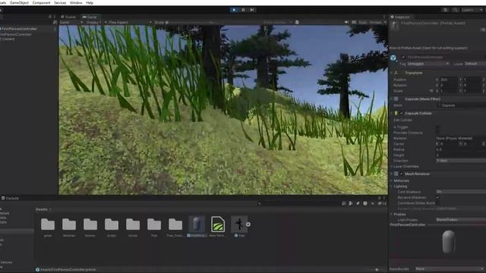Select the Camera object in Hierarchy
Image resolution: width=486 pixels, height=273 pixels.
[x=8, y=39]
